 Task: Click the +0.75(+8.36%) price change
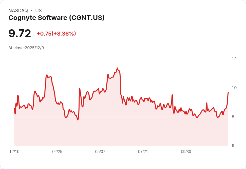point(56,34)
